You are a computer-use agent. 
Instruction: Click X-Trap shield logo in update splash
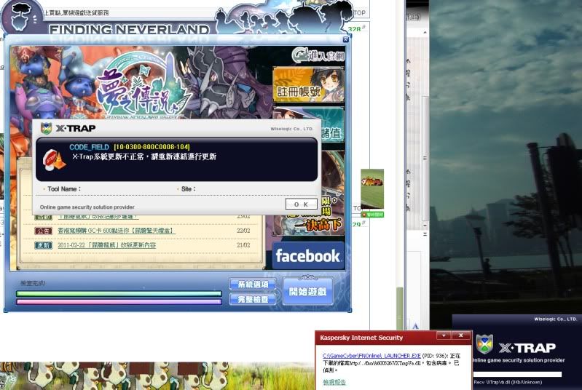click(x=484, y=344)
